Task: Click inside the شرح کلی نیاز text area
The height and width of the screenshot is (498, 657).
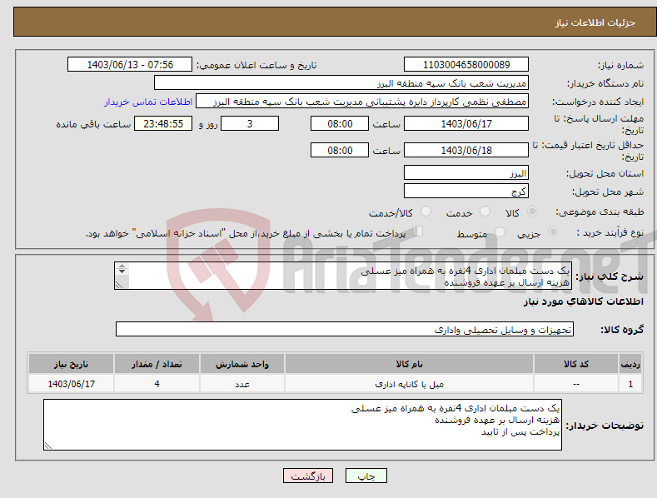Action: click(343, 276)
